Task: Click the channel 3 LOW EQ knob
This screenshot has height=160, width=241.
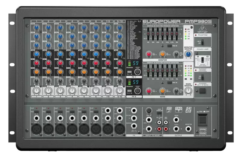Action: tap(60, 45)
